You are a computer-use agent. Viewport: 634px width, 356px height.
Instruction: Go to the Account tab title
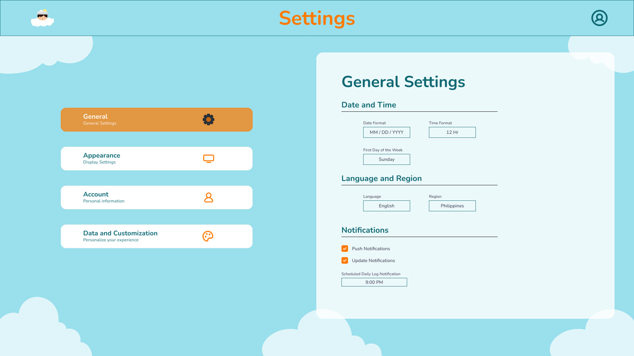pyautogui.click(x=96, y=195)
